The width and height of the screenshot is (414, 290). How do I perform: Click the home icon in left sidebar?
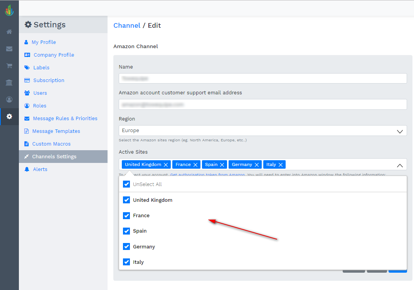(9, 32)
